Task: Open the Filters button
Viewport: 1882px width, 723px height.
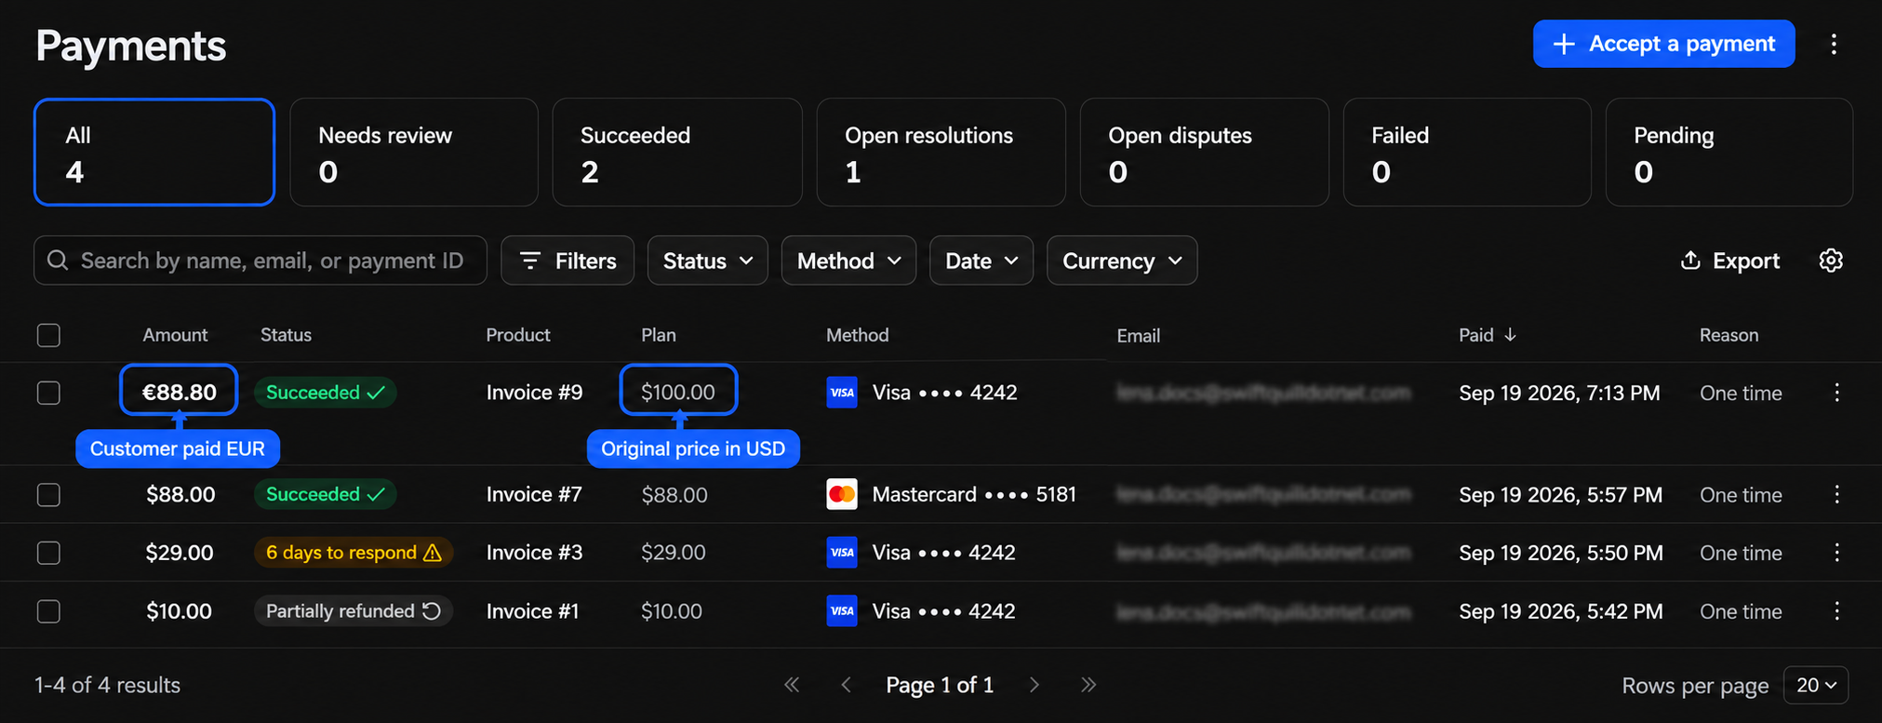Action: tap(567, 261)
